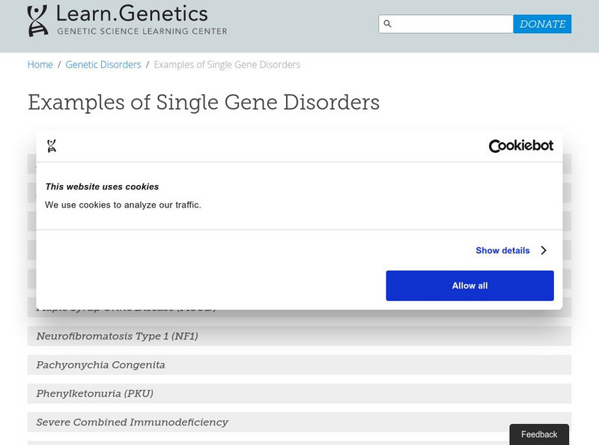This screenshot has width=599, height=445.
Task: Click the large Examples of Single Gene Disorders heading
Action: 204,102
